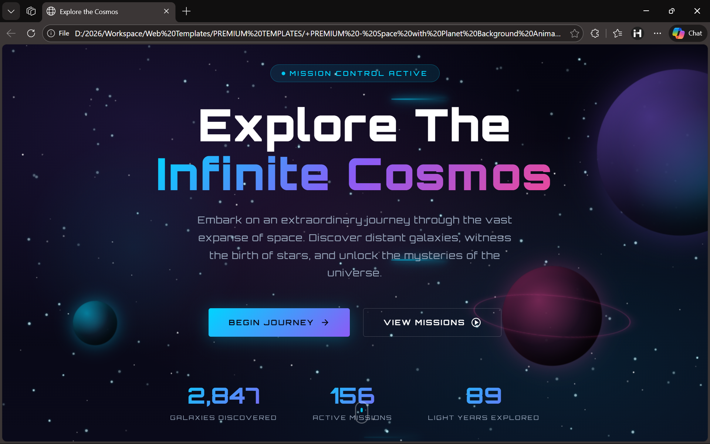This screenshot has height=444, width=710.
Task: Click the scroll-down mouse indicator
Action: pyautogui.click(x=362, y=412)
